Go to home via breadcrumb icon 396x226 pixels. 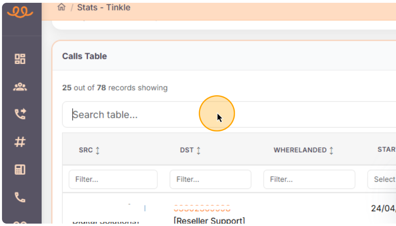click(x=61, y=7)
